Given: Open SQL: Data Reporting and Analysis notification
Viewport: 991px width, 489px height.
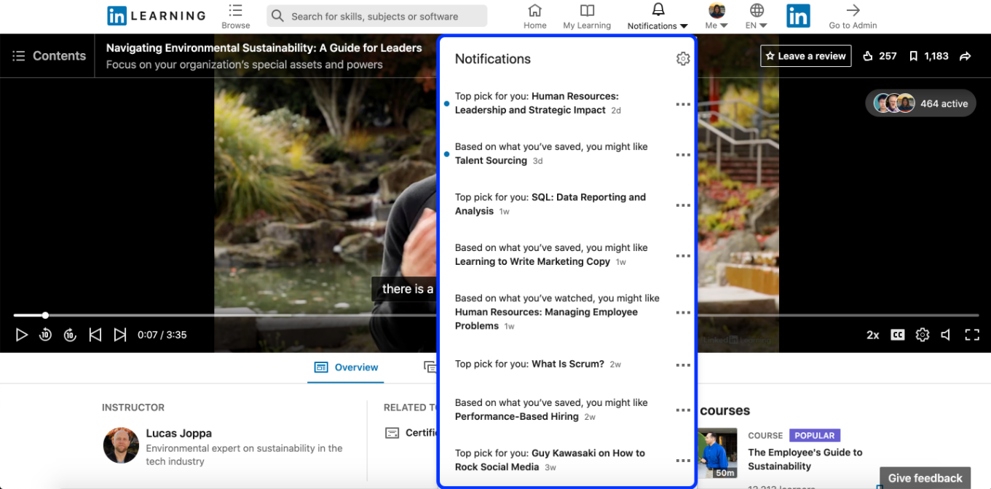Looking at the screenshot, I should (x=550, y=204).
